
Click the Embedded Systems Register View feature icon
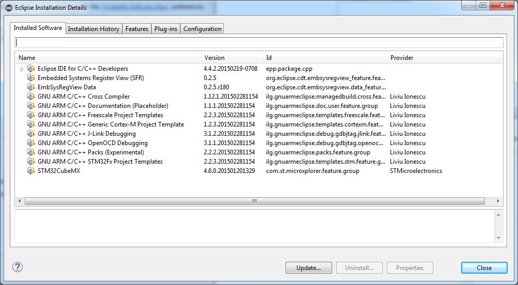pyautogui.click(x=31, y=78)
